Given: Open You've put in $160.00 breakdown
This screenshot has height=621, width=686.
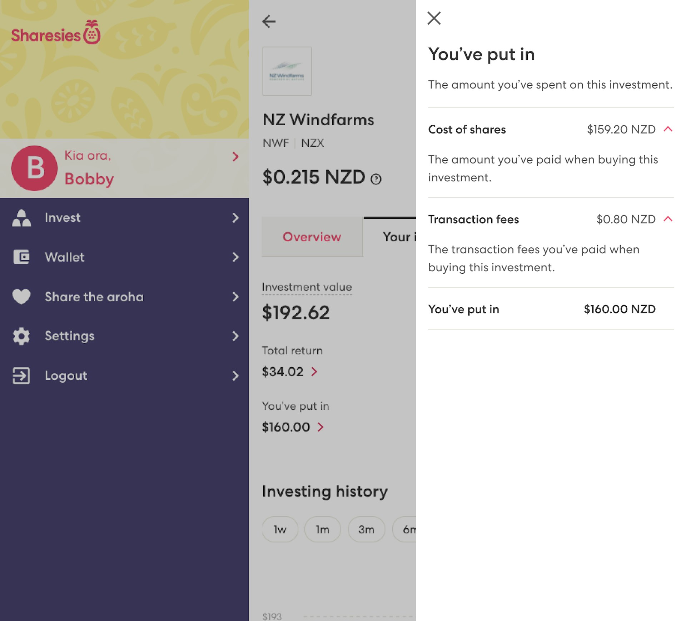Looking at the screenshot, I should (x=320, y=427).
